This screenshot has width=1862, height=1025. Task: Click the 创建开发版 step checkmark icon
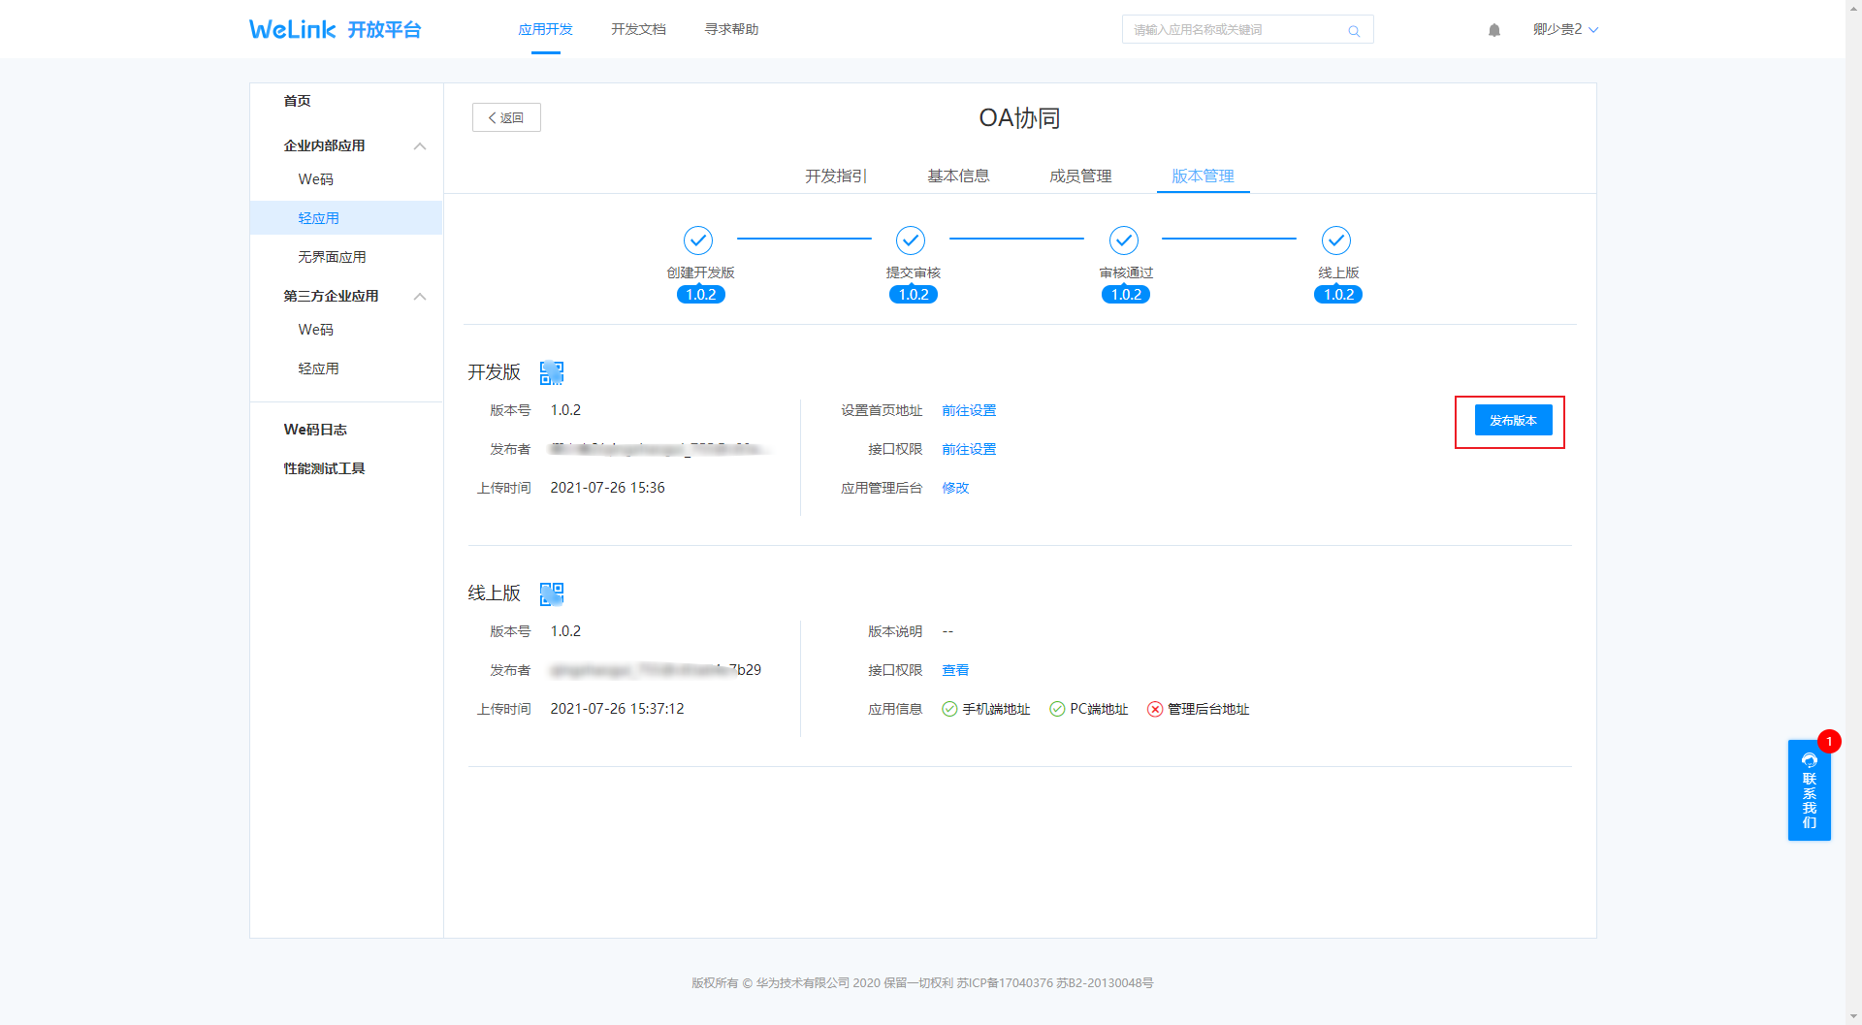(698, 240)
